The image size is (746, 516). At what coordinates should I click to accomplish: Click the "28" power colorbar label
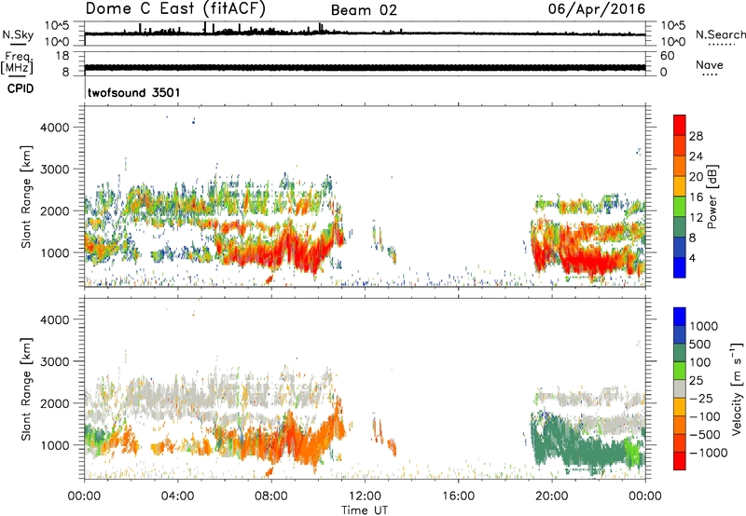[696, 136]
